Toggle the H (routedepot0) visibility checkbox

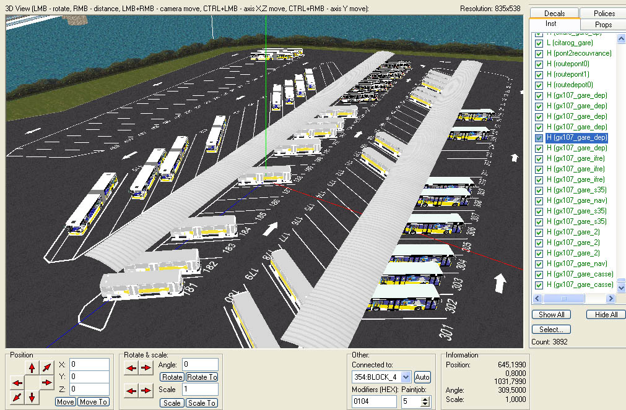point(538,85)
